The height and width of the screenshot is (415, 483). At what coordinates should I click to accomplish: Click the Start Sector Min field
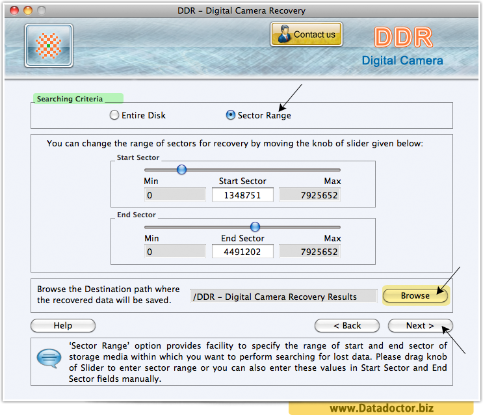175,195
